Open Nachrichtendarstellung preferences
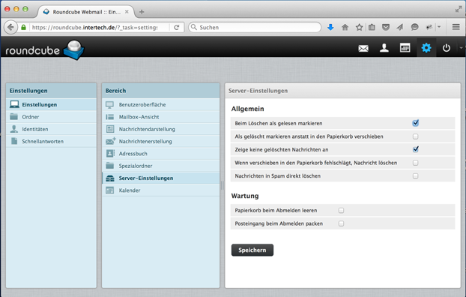 [161, 129]
